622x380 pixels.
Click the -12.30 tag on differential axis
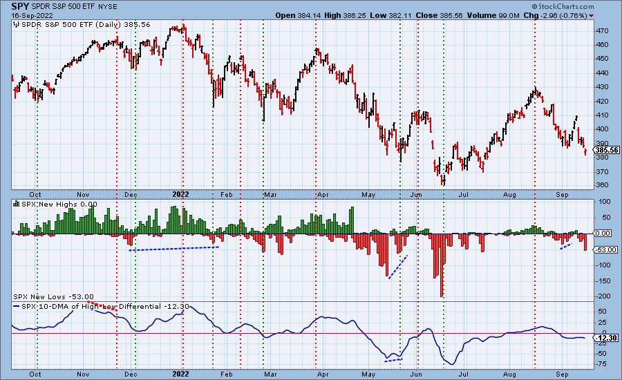click(x=605, y=338)
